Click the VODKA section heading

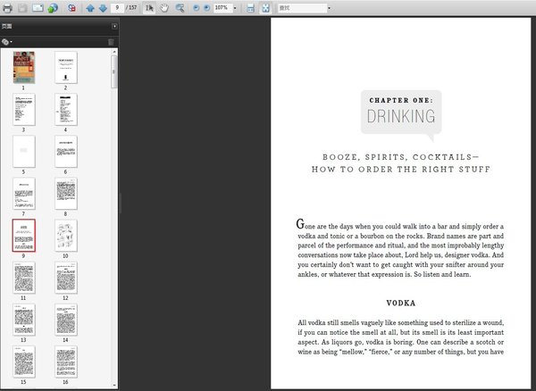click(401, 304)
